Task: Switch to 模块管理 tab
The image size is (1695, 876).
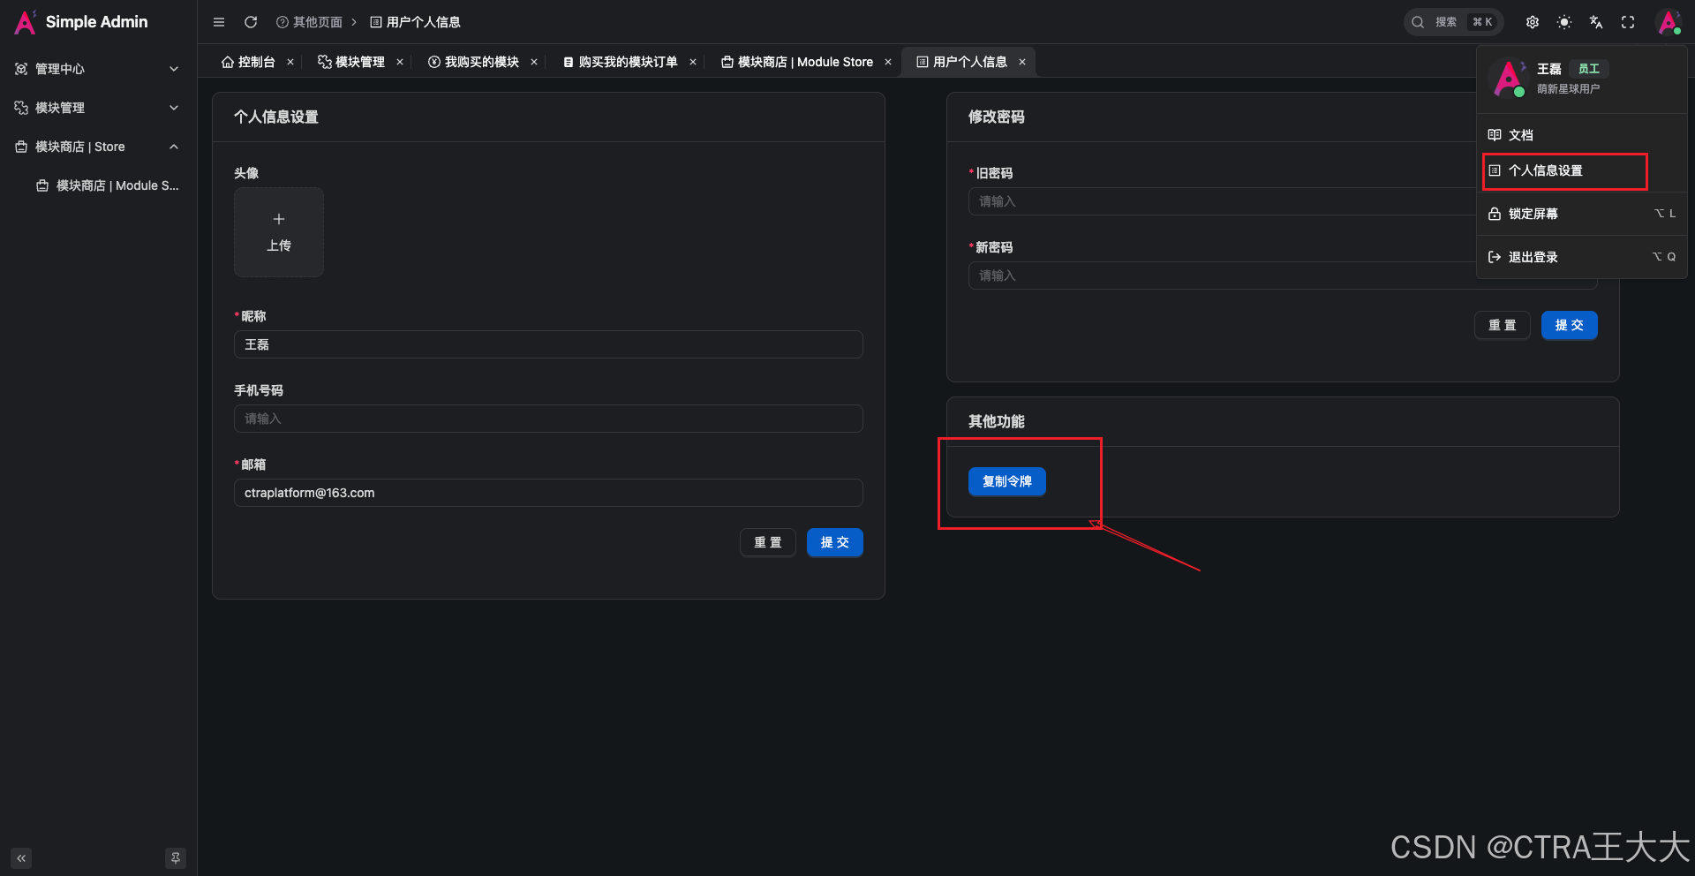Action: (x=351, y=62)
